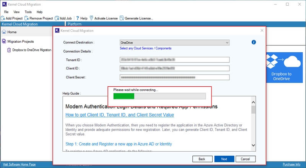Open Visit Software Home Page link

click(x=20, y=164)
